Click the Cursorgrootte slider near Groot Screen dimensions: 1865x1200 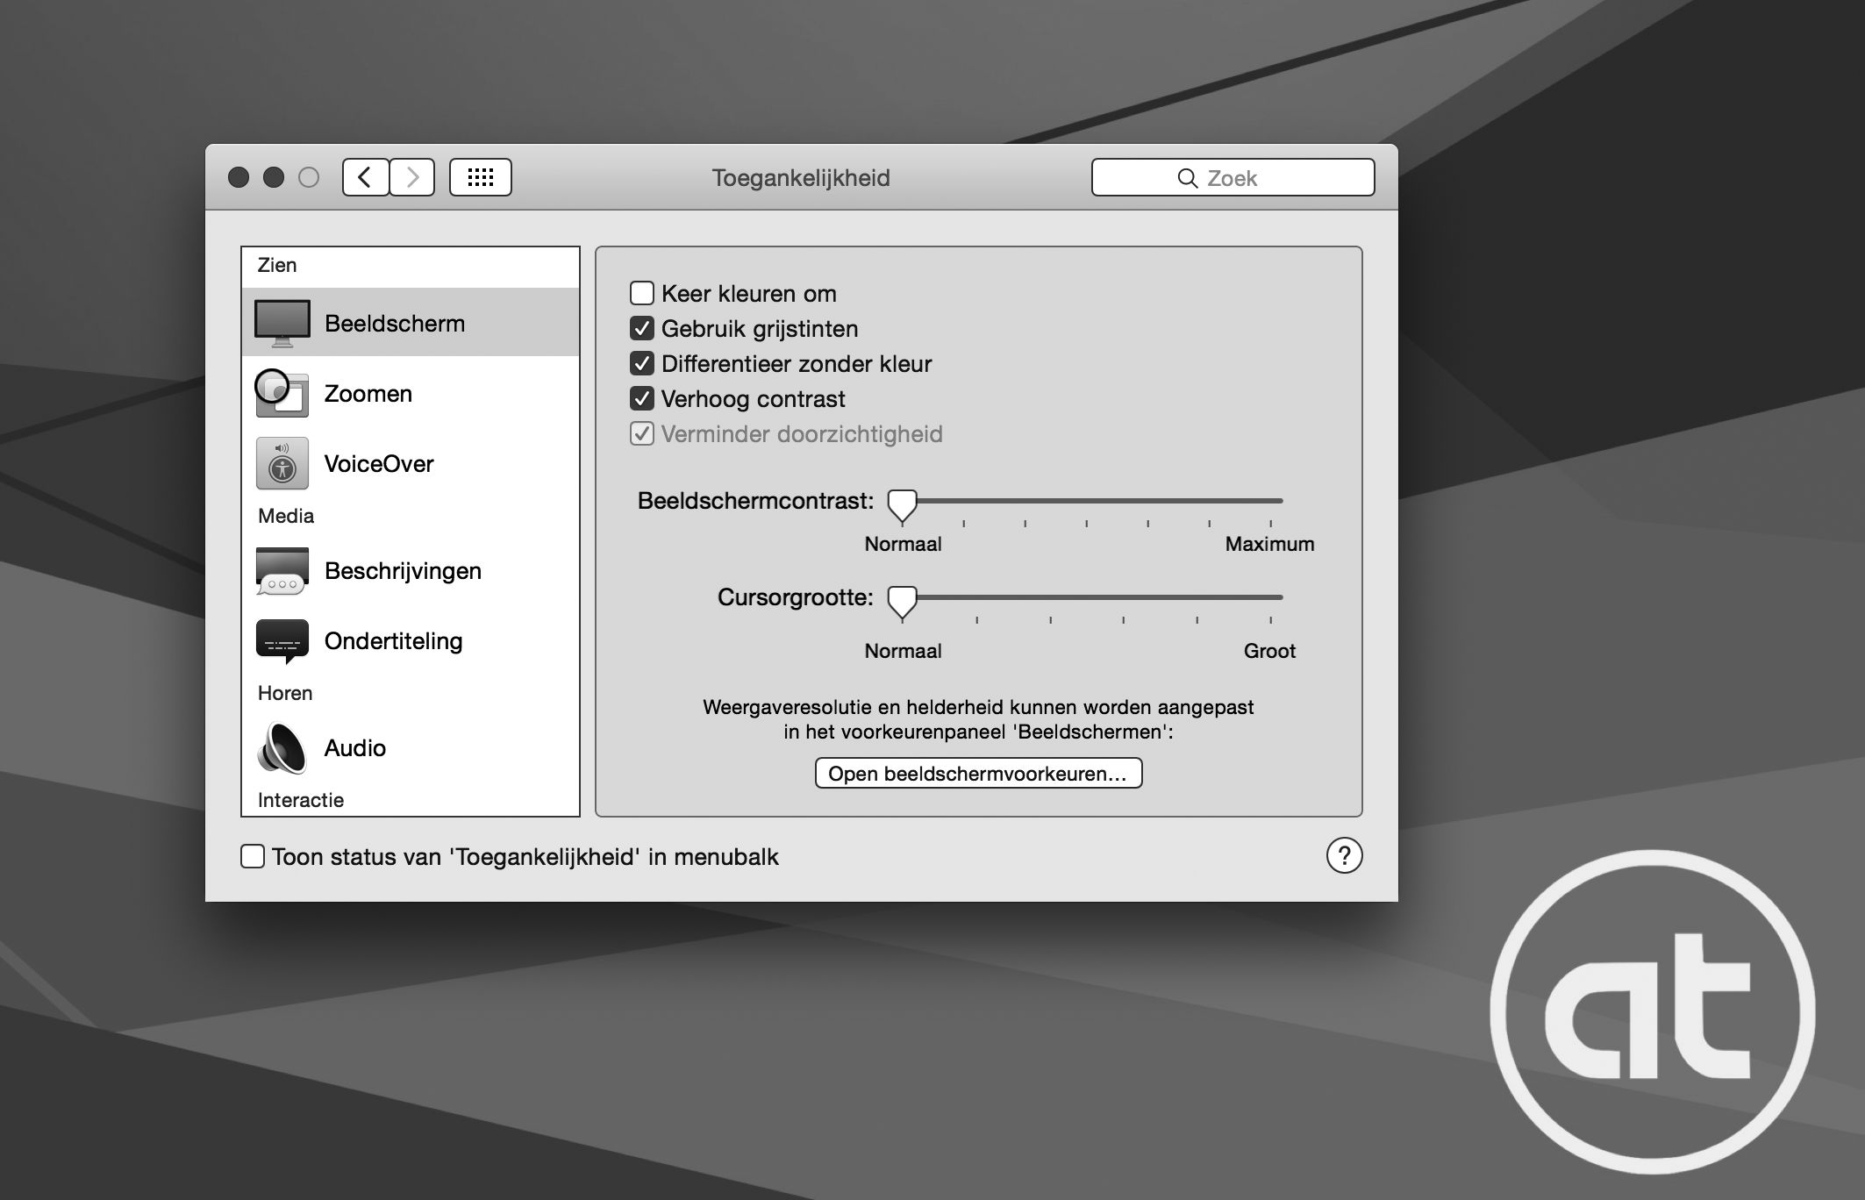tap(1268, 597)
